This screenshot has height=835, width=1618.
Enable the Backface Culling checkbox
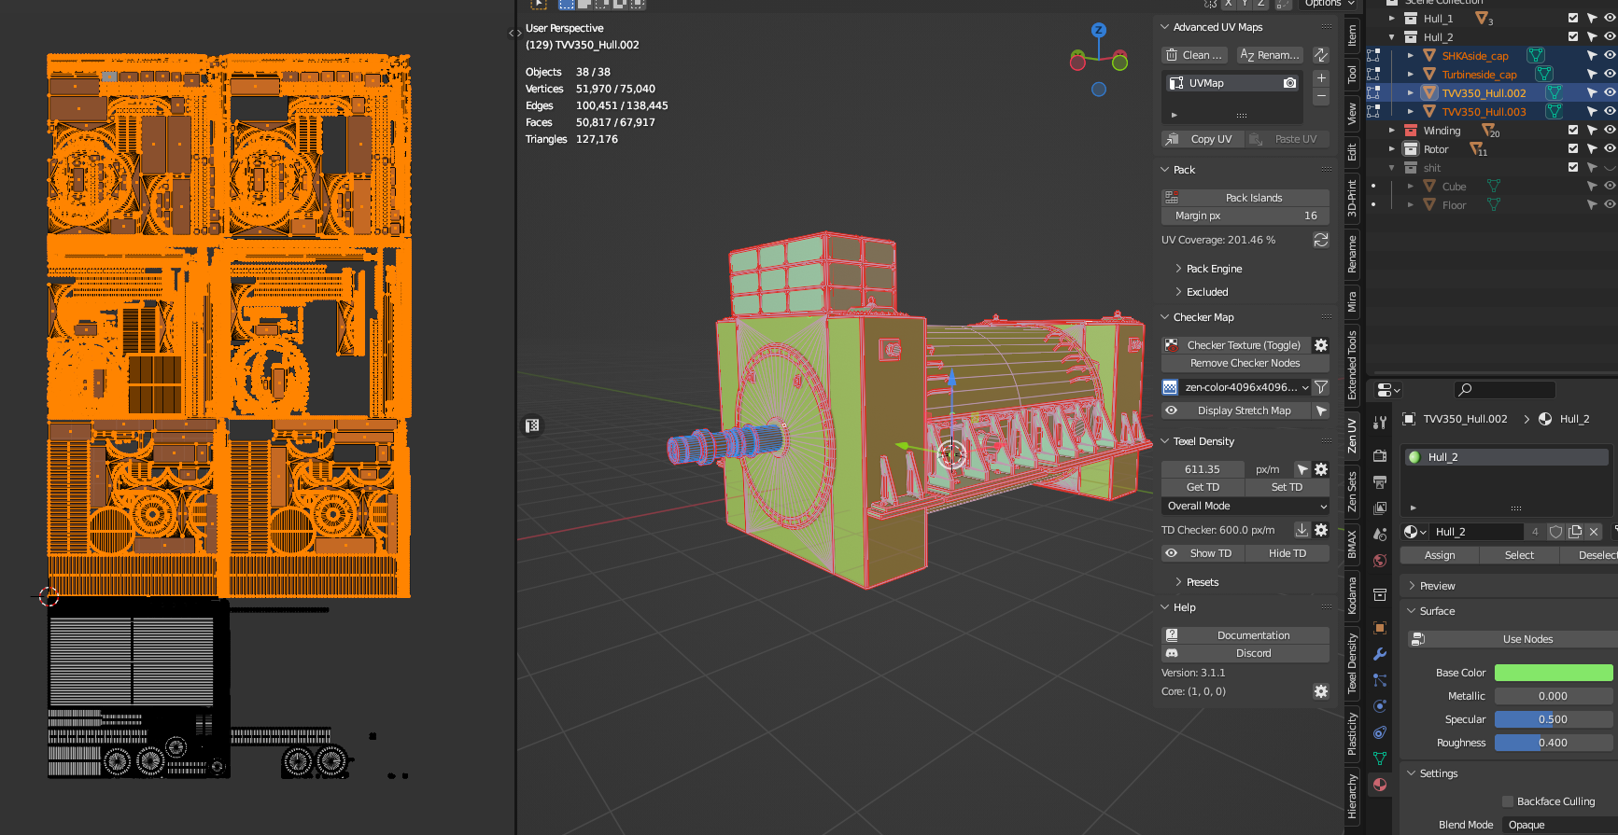point(1507,801)
